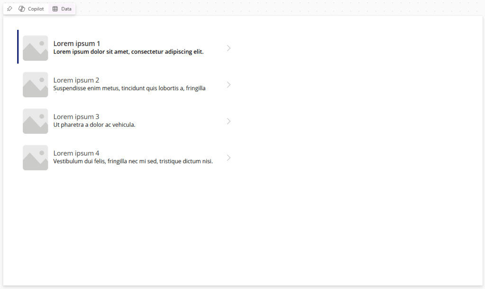Click the image placeholder for Lorem ipsum 2
The image size is (485, 289).
36,84
